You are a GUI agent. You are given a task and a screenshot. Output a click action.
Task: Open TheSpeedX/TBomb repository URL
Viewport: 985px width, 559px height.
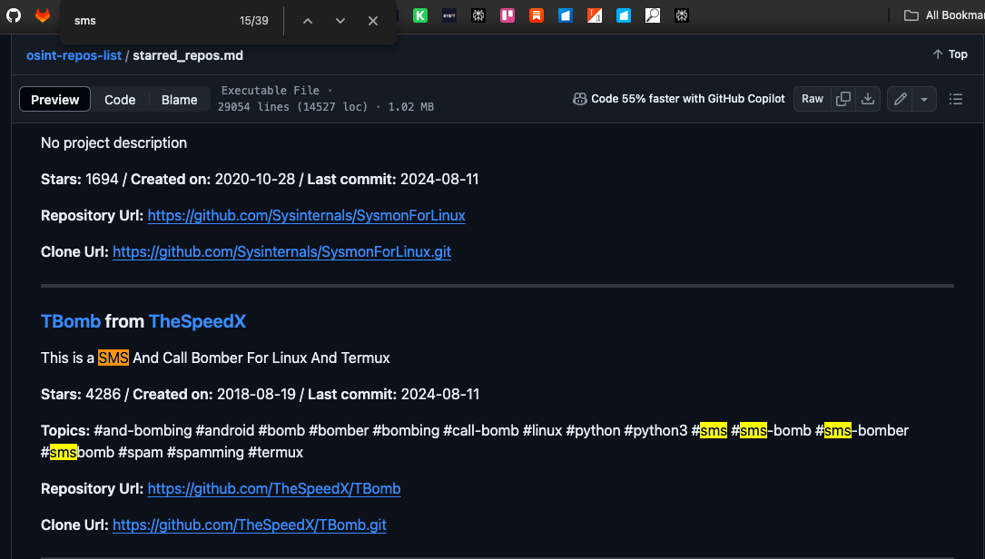[274, 488]
